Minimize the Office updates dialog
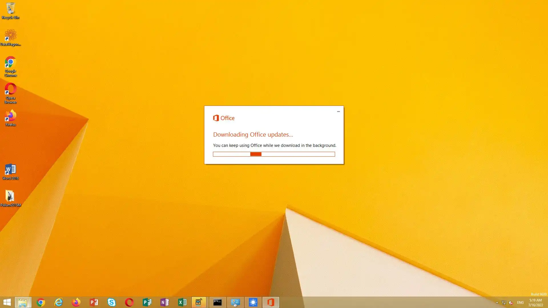 pos(339,112)
